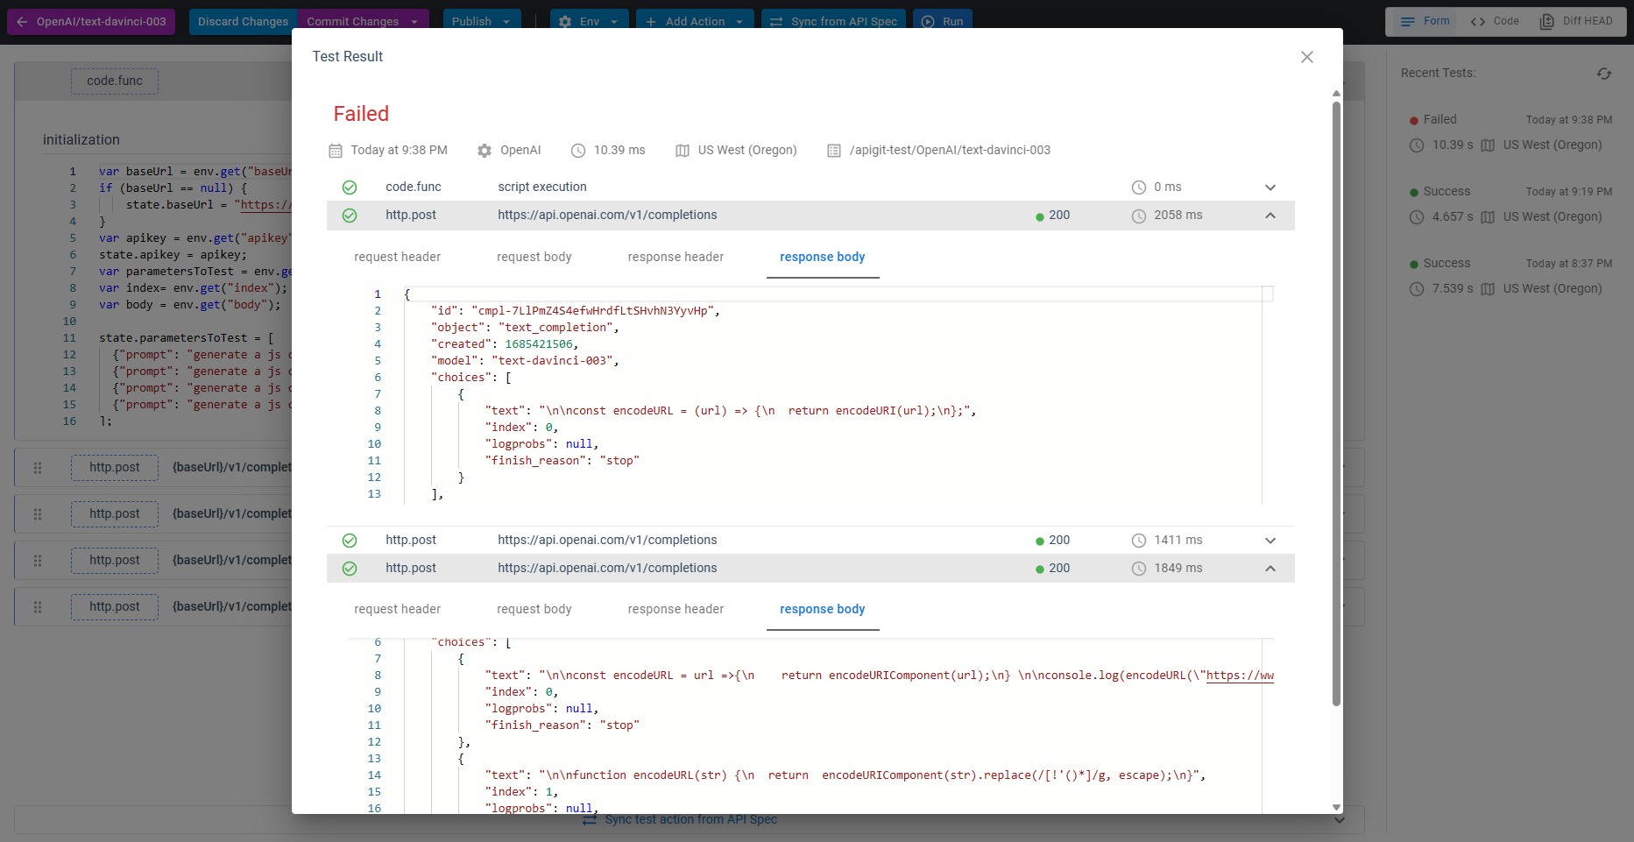Close the Test Result dialog
The height and width of the screenshot is (842, 1634).
[1306, 57]
